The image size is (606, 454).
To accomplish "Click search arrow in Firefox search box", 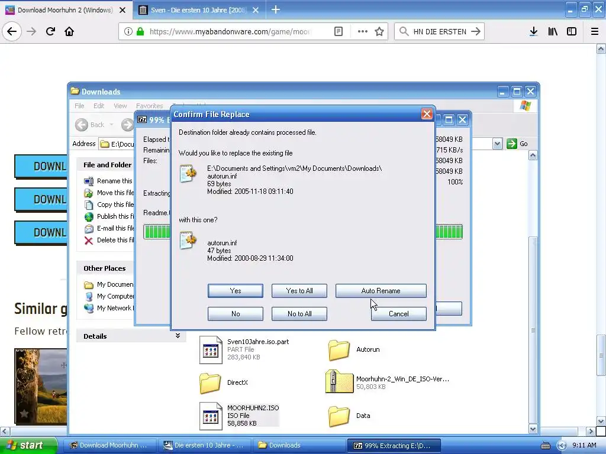I will pyautogui.click(x=476, y=31).
